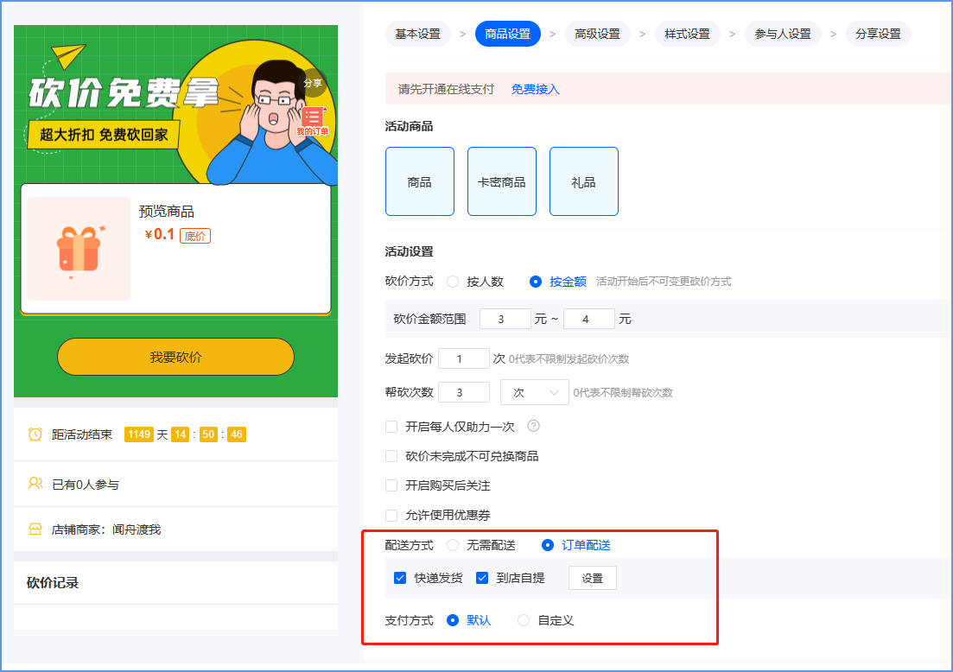This screenshot has width=953, height=672.
Task: Focus the 帮砍次数 number field
Action: [x=464, y=392]
